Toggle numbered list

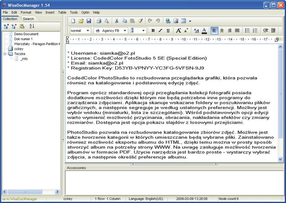[255, 31]
